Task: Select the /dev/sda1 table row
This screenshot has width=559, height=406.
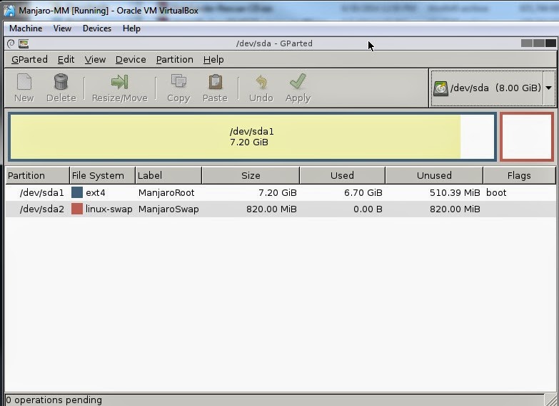Action: (x=280, y=192)
